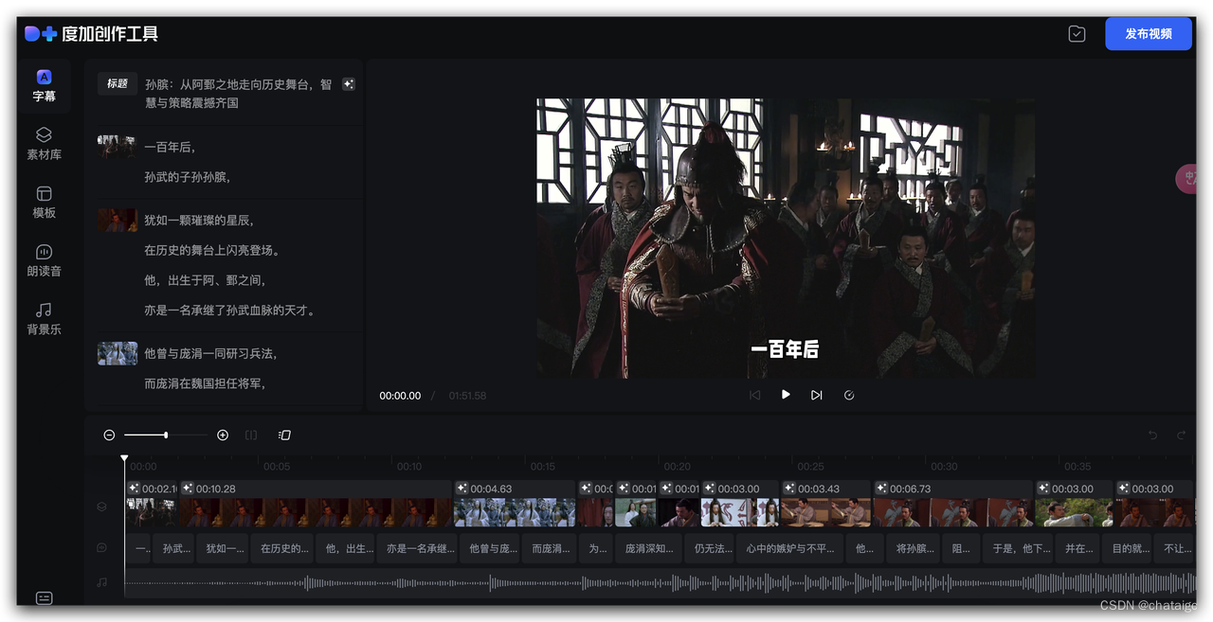The image size is (1213, 622).
Task: Jump to the previous clip in the player
Action: tap(755, 395)
